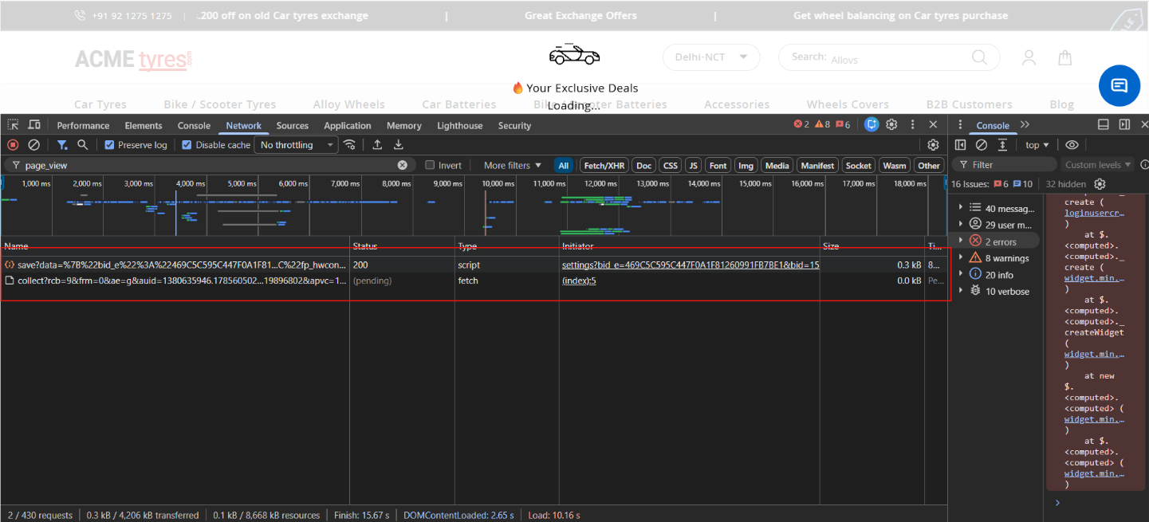This screenshot has width=1149, height=522.
Task: Uncheck the Disable cache checkbox
Action: point(187,145)
